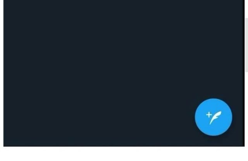Activate the round blue floating action button

(x=214, y=117)
